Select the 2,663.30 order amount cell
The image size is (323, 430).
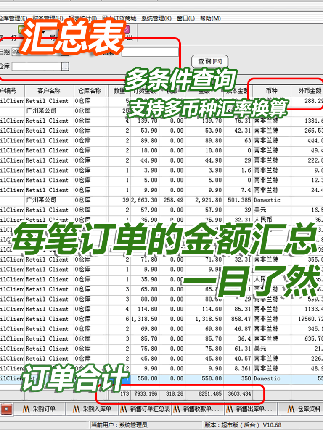[x=145, y=200]
